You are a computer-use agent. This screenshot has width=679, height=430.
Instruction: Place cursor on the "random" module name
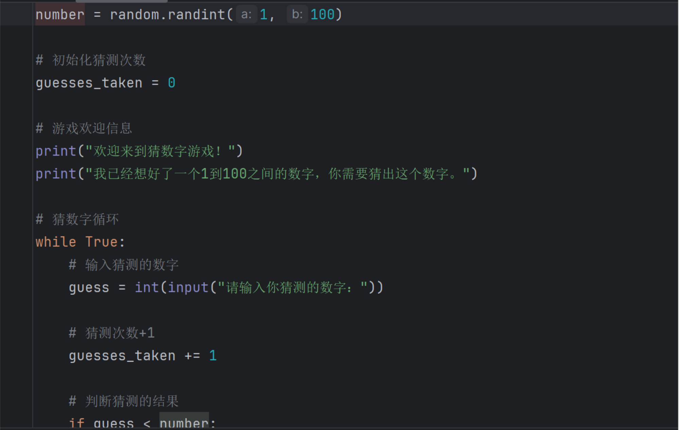(x=134, y=15)
